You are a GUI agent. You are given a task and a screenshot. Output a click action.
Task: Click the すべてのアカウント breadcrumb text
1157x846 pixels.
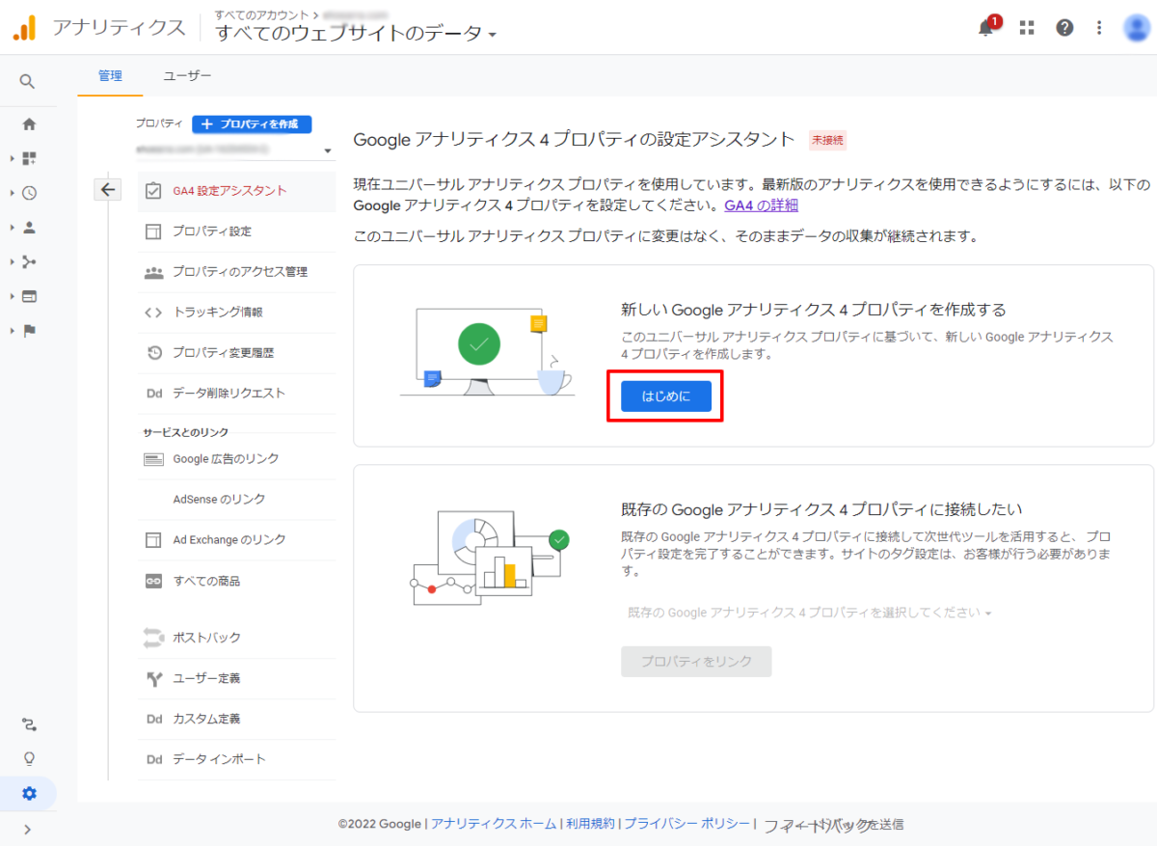coord(261,14)
